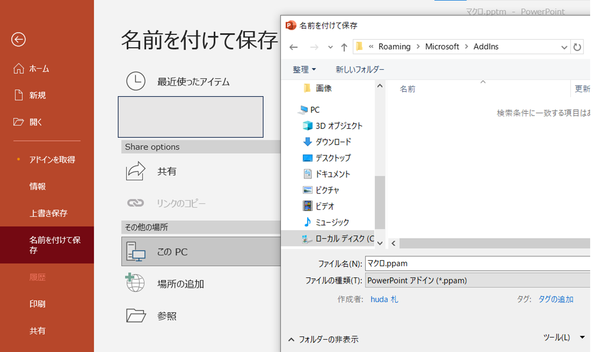
Task: Open the 整理 dropdown menu
Action: [x=304, y=70]
